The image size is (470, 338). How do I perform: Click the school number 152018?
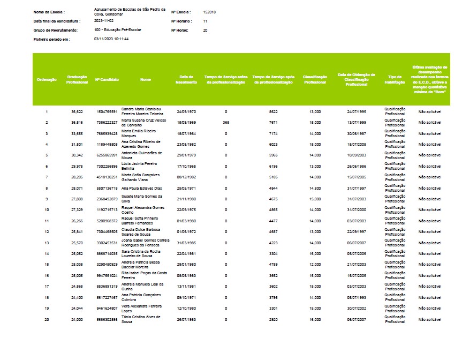coord(210,11)
